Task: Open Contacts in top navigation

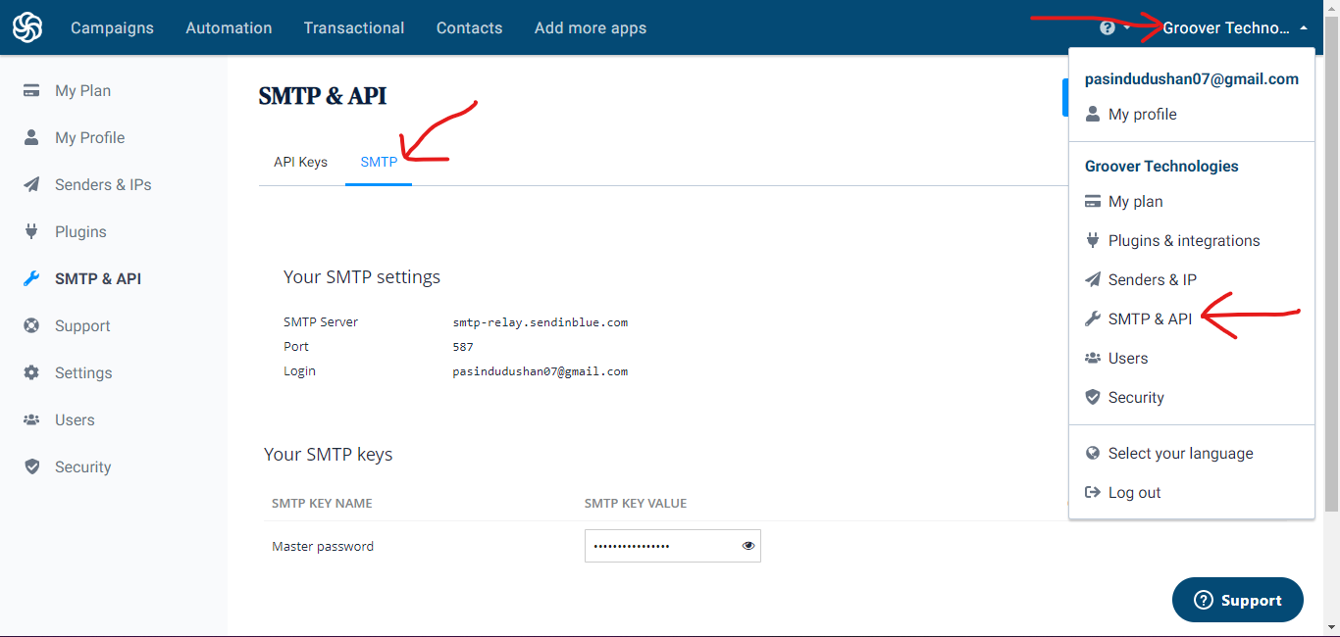Action: (469, 27)
